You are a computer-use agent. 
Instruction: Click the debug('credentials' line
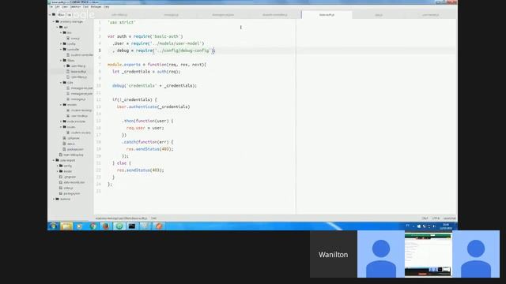click(154, 86)
